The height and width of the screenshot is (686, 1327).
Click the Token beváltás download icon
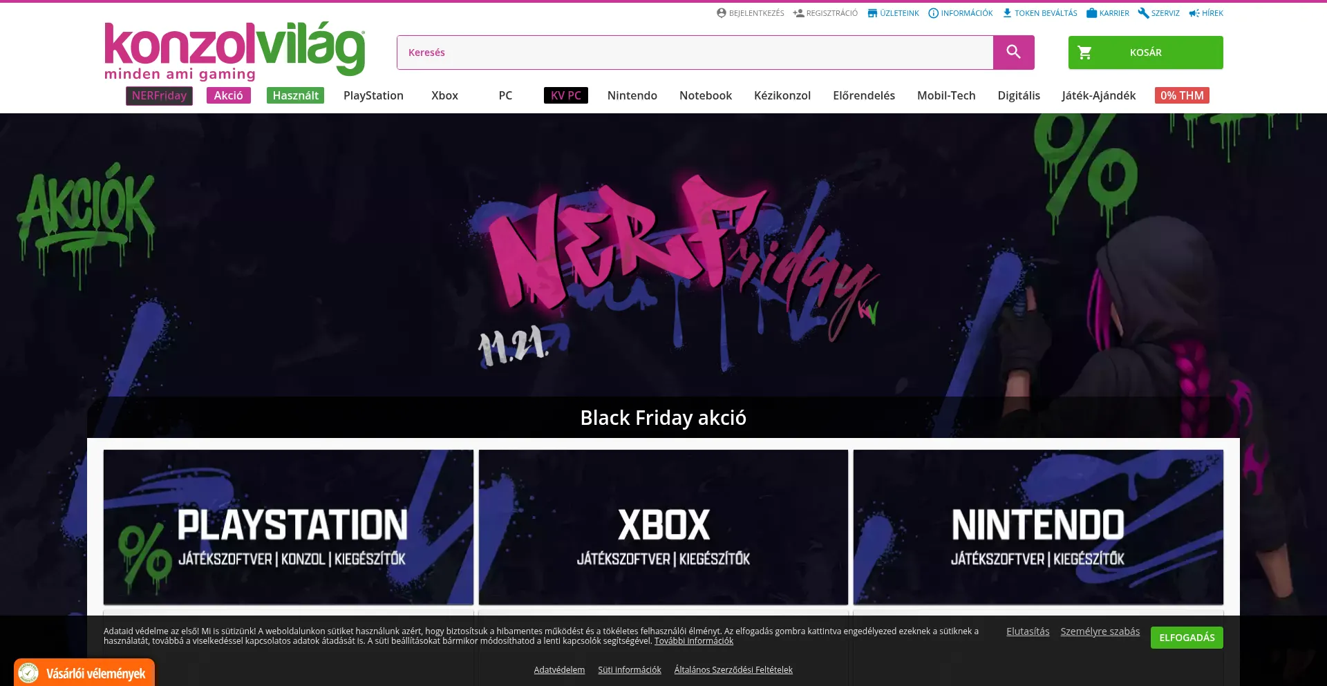[x=1007, y=13]
